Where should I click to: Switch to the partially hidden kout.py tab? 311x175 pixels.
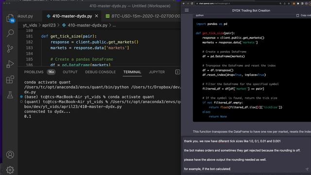[25, 16]
